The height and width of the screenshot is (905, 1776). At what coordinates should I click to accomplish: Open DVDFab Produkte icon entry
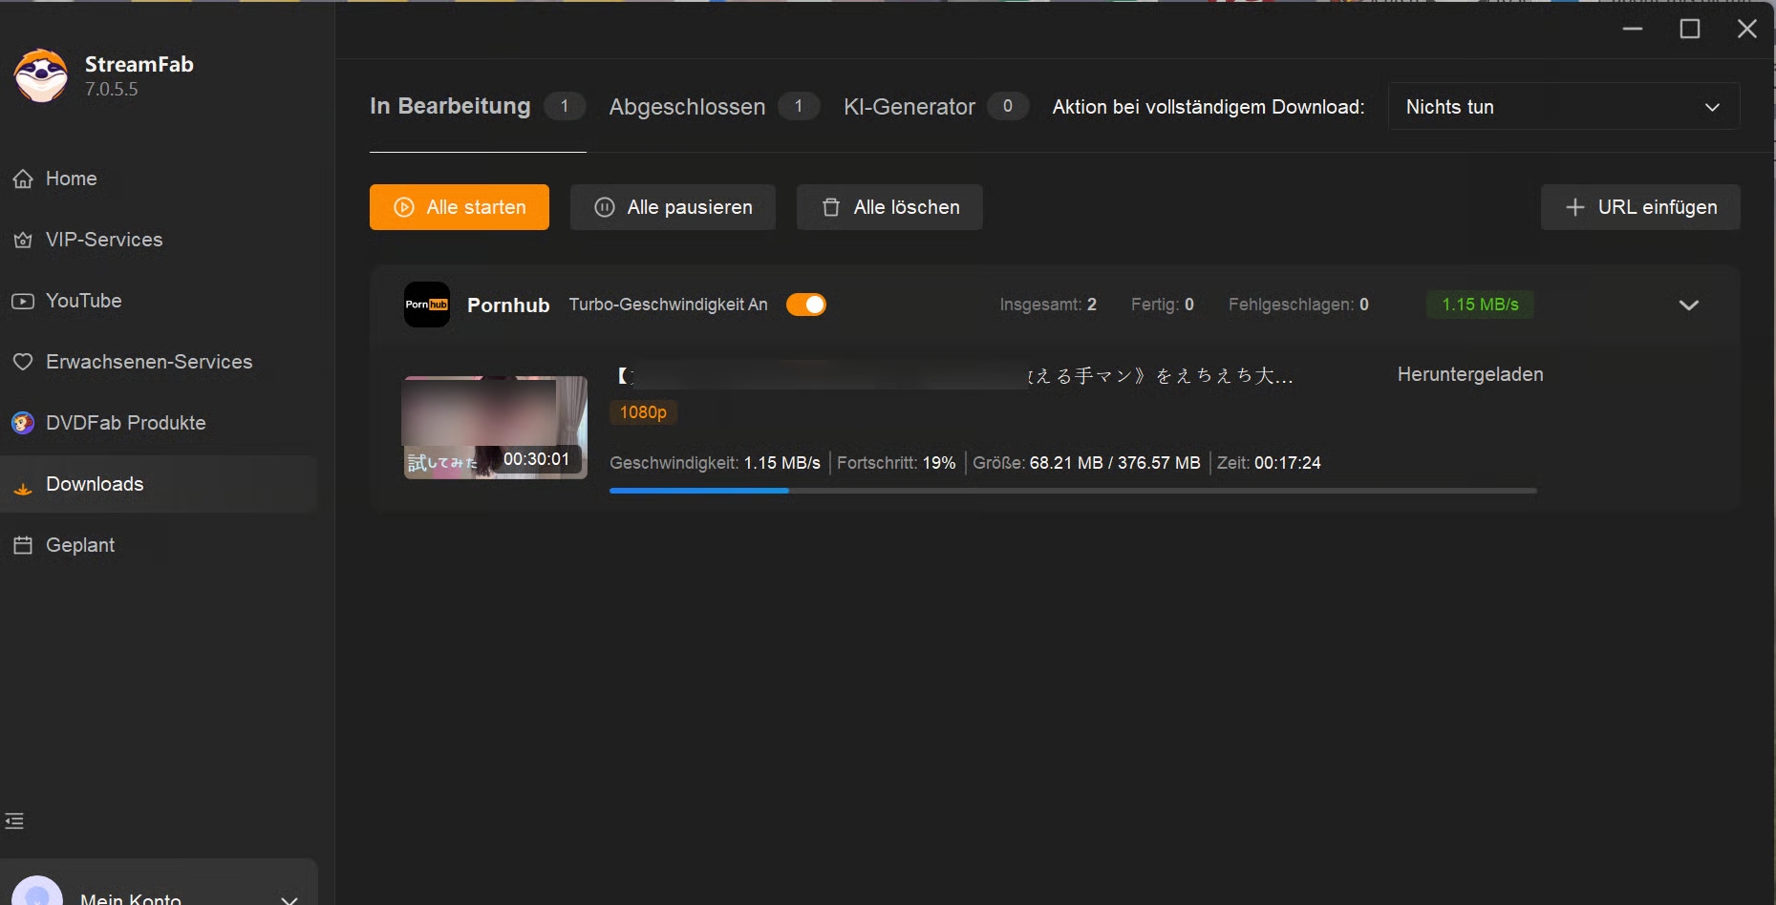click(23, 423)
